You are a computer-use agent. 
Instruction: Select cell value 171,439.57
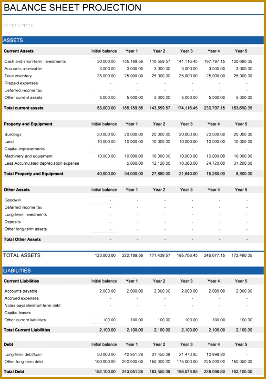(160, 255)
